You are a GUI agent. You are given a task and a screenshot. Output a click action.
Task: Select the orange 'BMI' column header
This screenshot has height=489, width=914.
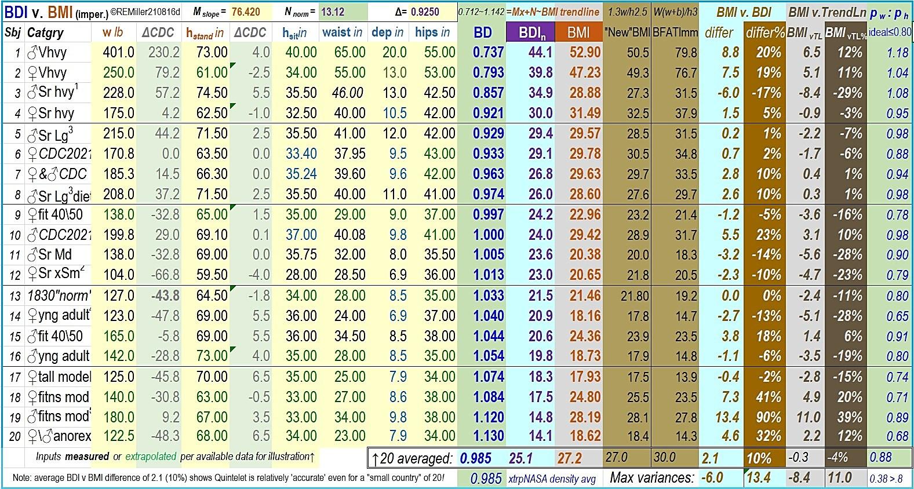pyautogui.click(x=579, y=32)
